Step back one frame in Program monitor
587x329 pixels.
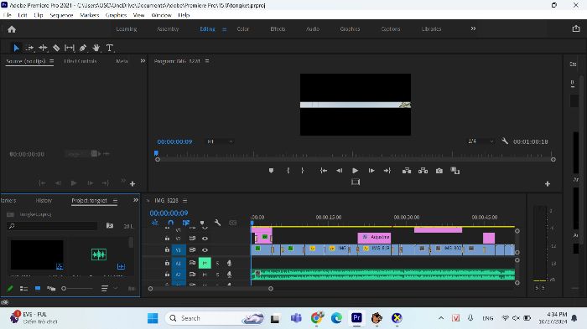pos(339,171)
